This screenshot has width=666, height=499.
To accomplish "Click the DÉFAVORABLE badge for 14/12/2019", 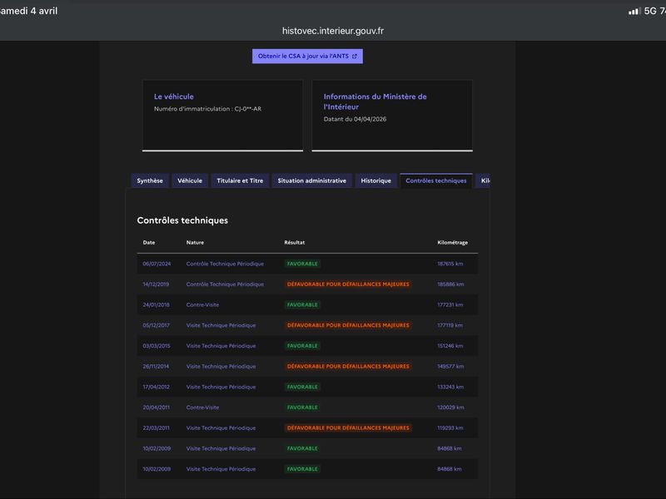I will 348,284.
